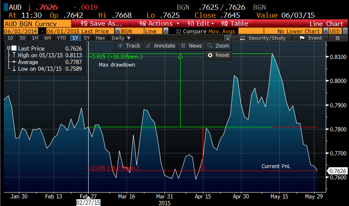Click the Table button
This screenshot has height=206, width=349.
235,24
